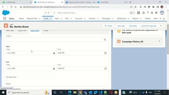Screen dimensions: 169x95
Task: Open End time clock picker
Action: pyautogui.click(x=105, y=69)
